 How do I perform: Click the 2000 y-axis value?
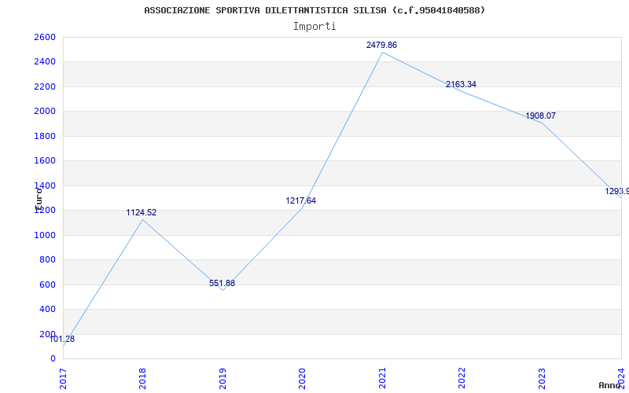45,111
